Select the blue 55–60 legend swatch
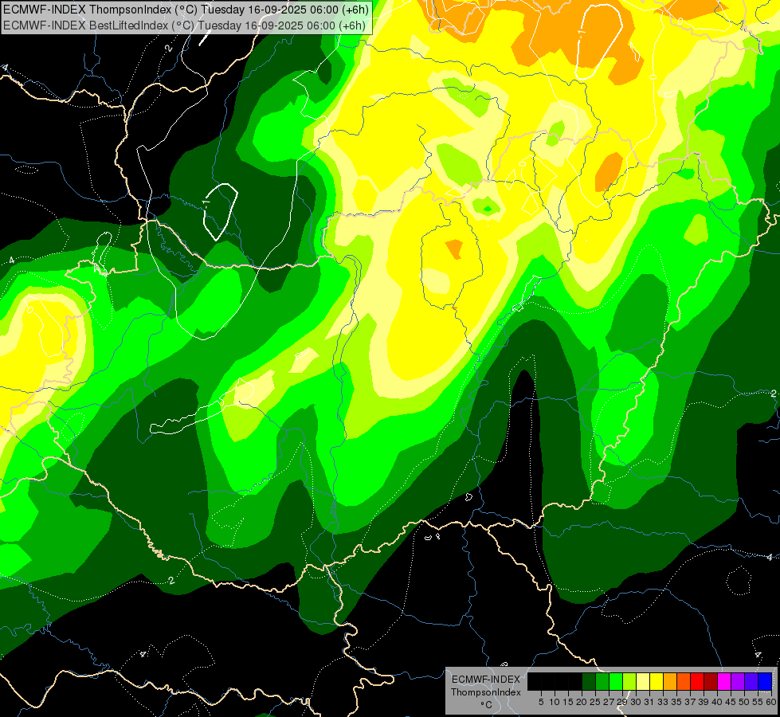780x717 pixels. tap(765, 681)
